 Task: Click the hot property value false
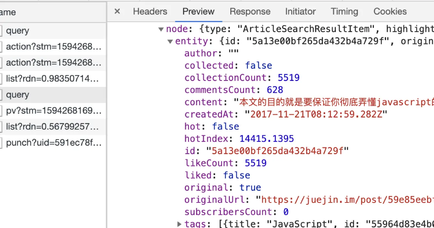225,126
